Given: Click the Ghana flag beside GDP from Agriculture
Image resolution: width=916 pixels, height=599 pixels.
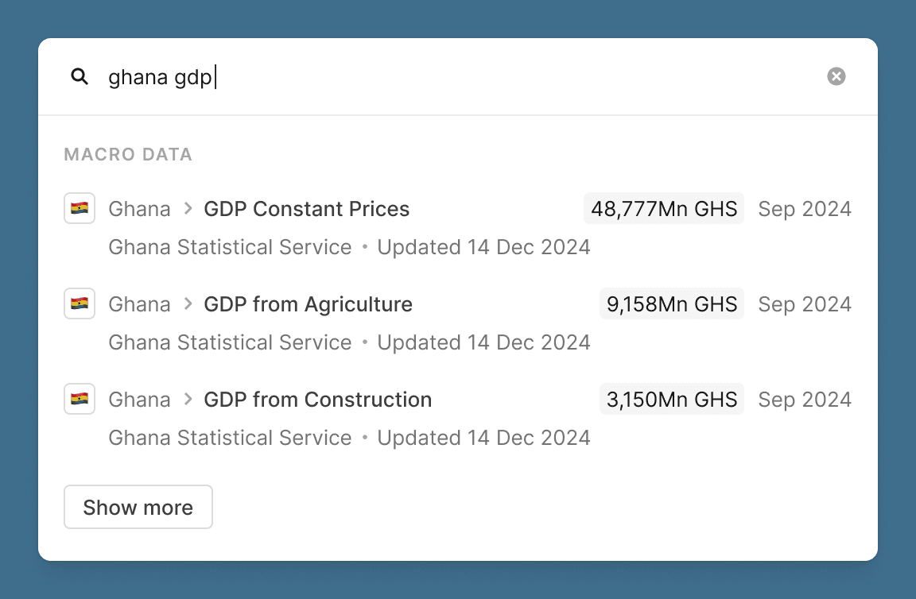Looking at the screenshot, I should tap(80, 303).
